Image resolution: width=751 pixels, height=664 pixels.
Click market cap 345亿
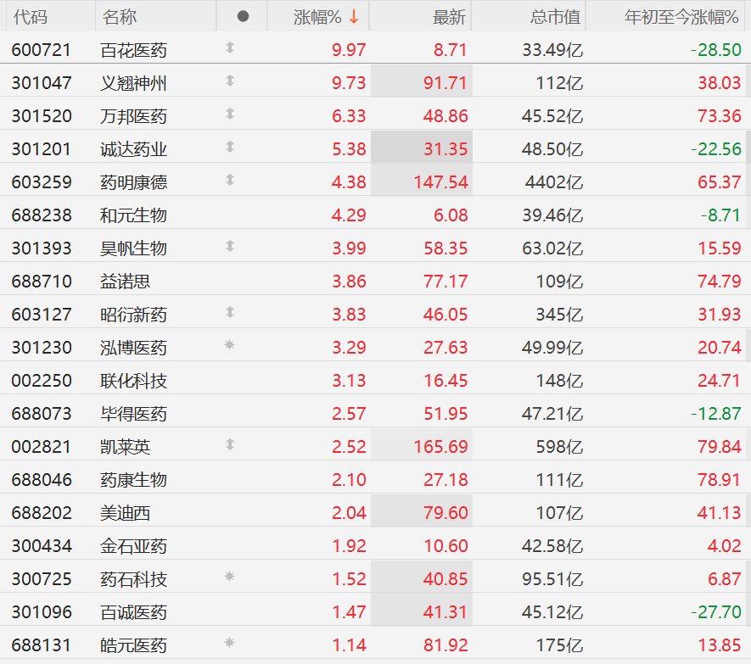[x=559, y=315]
